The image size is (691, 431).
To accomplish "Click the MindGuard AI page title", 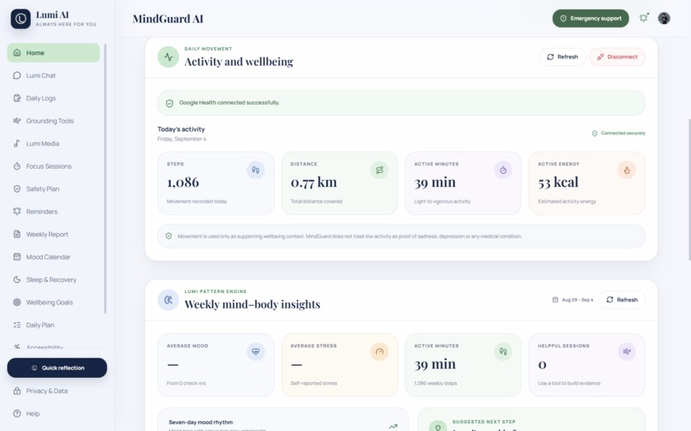I will (x=168, y=19).
